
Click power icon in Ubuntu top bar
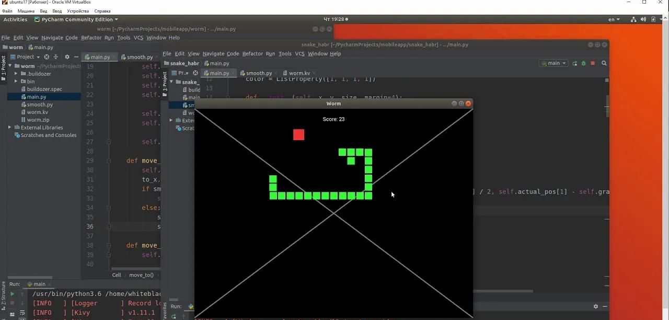(x=654, y=19)
